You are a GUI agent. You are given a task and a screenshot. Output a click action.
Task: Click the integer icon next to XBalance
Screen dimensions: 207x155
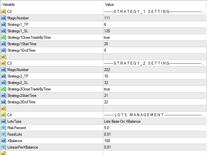coord(4,141)
